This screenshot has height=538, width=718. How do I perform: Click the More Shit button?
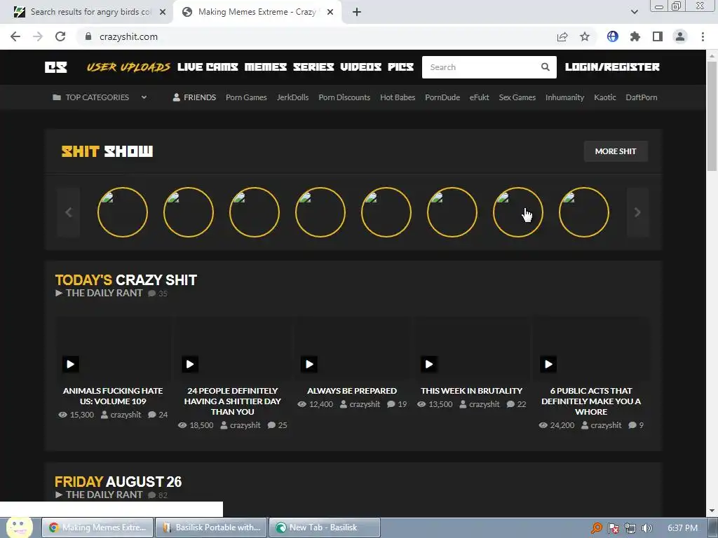pyautogui.click(x=616, y=151)
